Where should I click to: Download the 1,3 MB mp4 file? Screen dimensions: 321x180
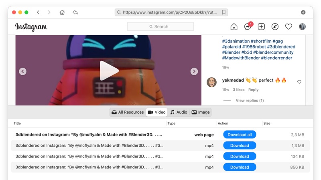240,146
